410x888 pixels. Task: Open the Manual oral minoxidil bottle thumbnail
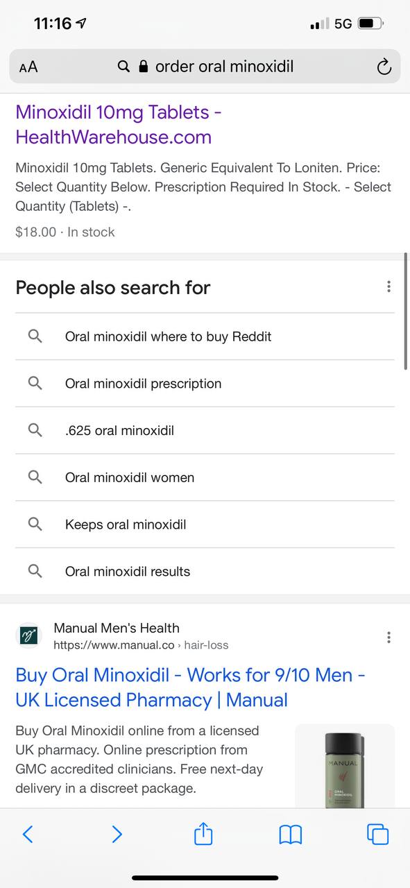click(x=345, y=766)
